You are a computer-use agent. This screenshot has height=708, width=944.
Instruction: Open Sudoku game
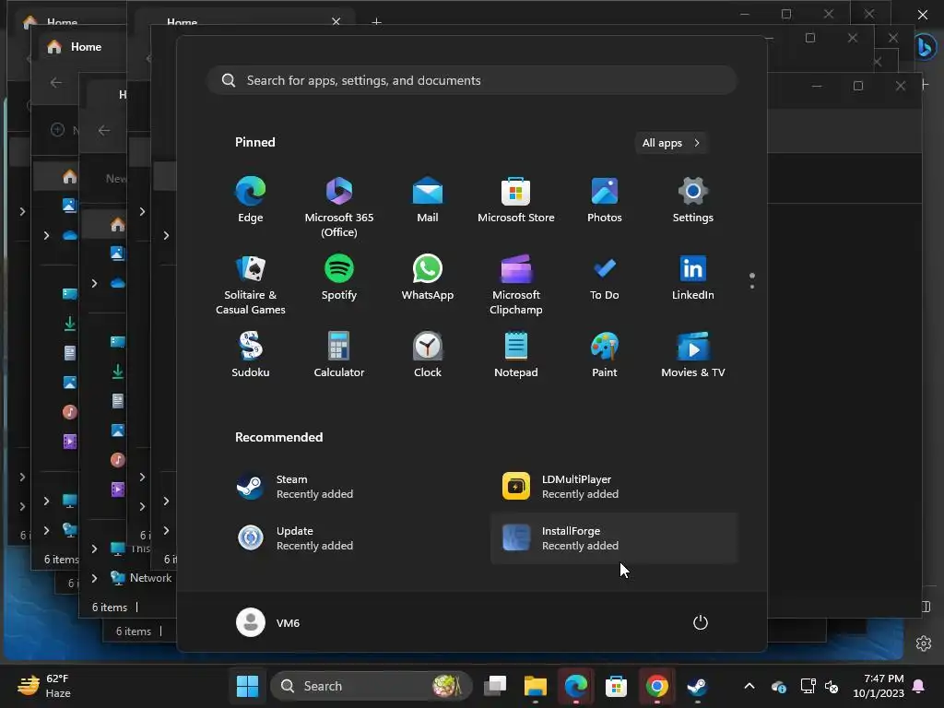[251, 355]
